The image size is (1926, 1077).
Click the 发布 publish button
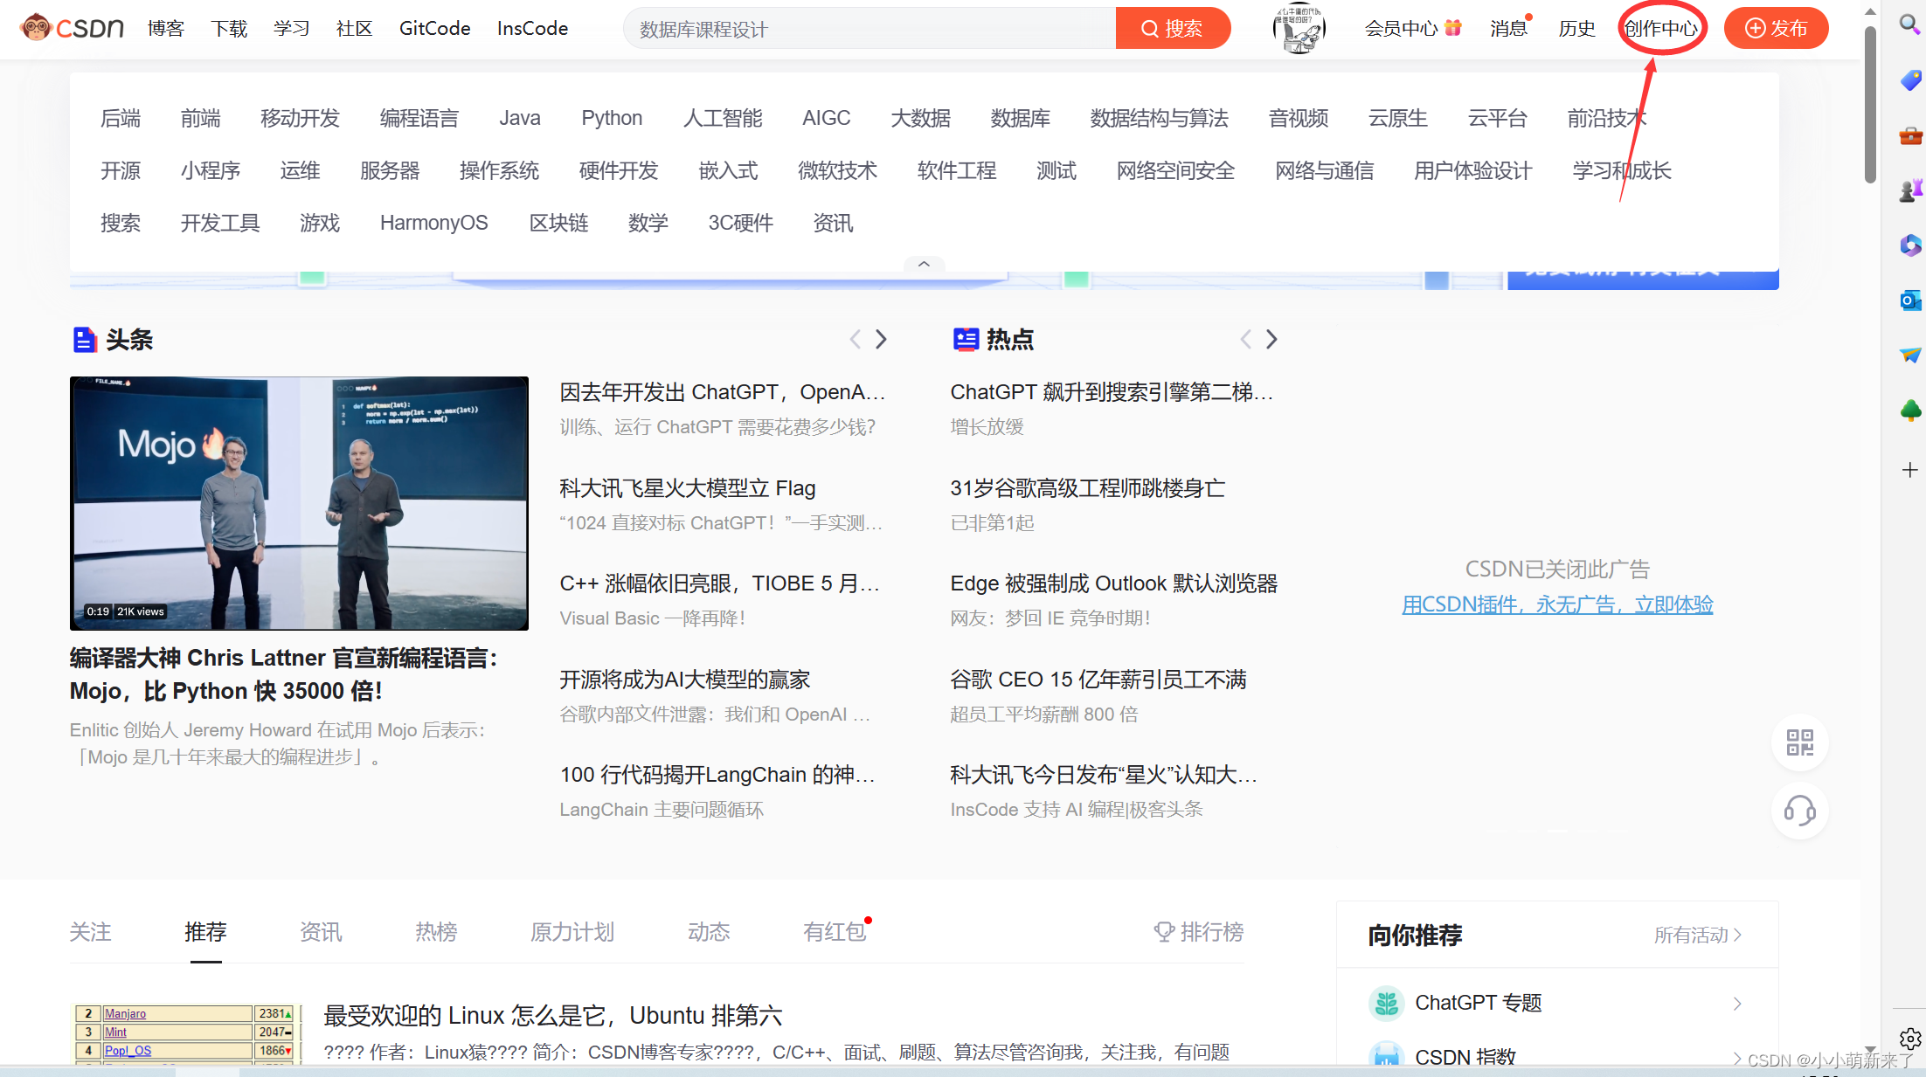point(1776,28)
